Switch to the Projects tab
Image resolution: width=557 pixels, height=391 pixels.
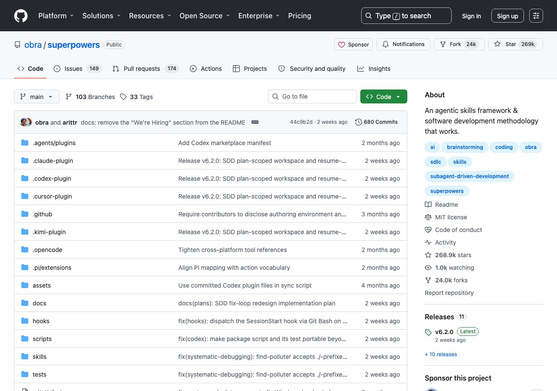(x=250, y=69)
